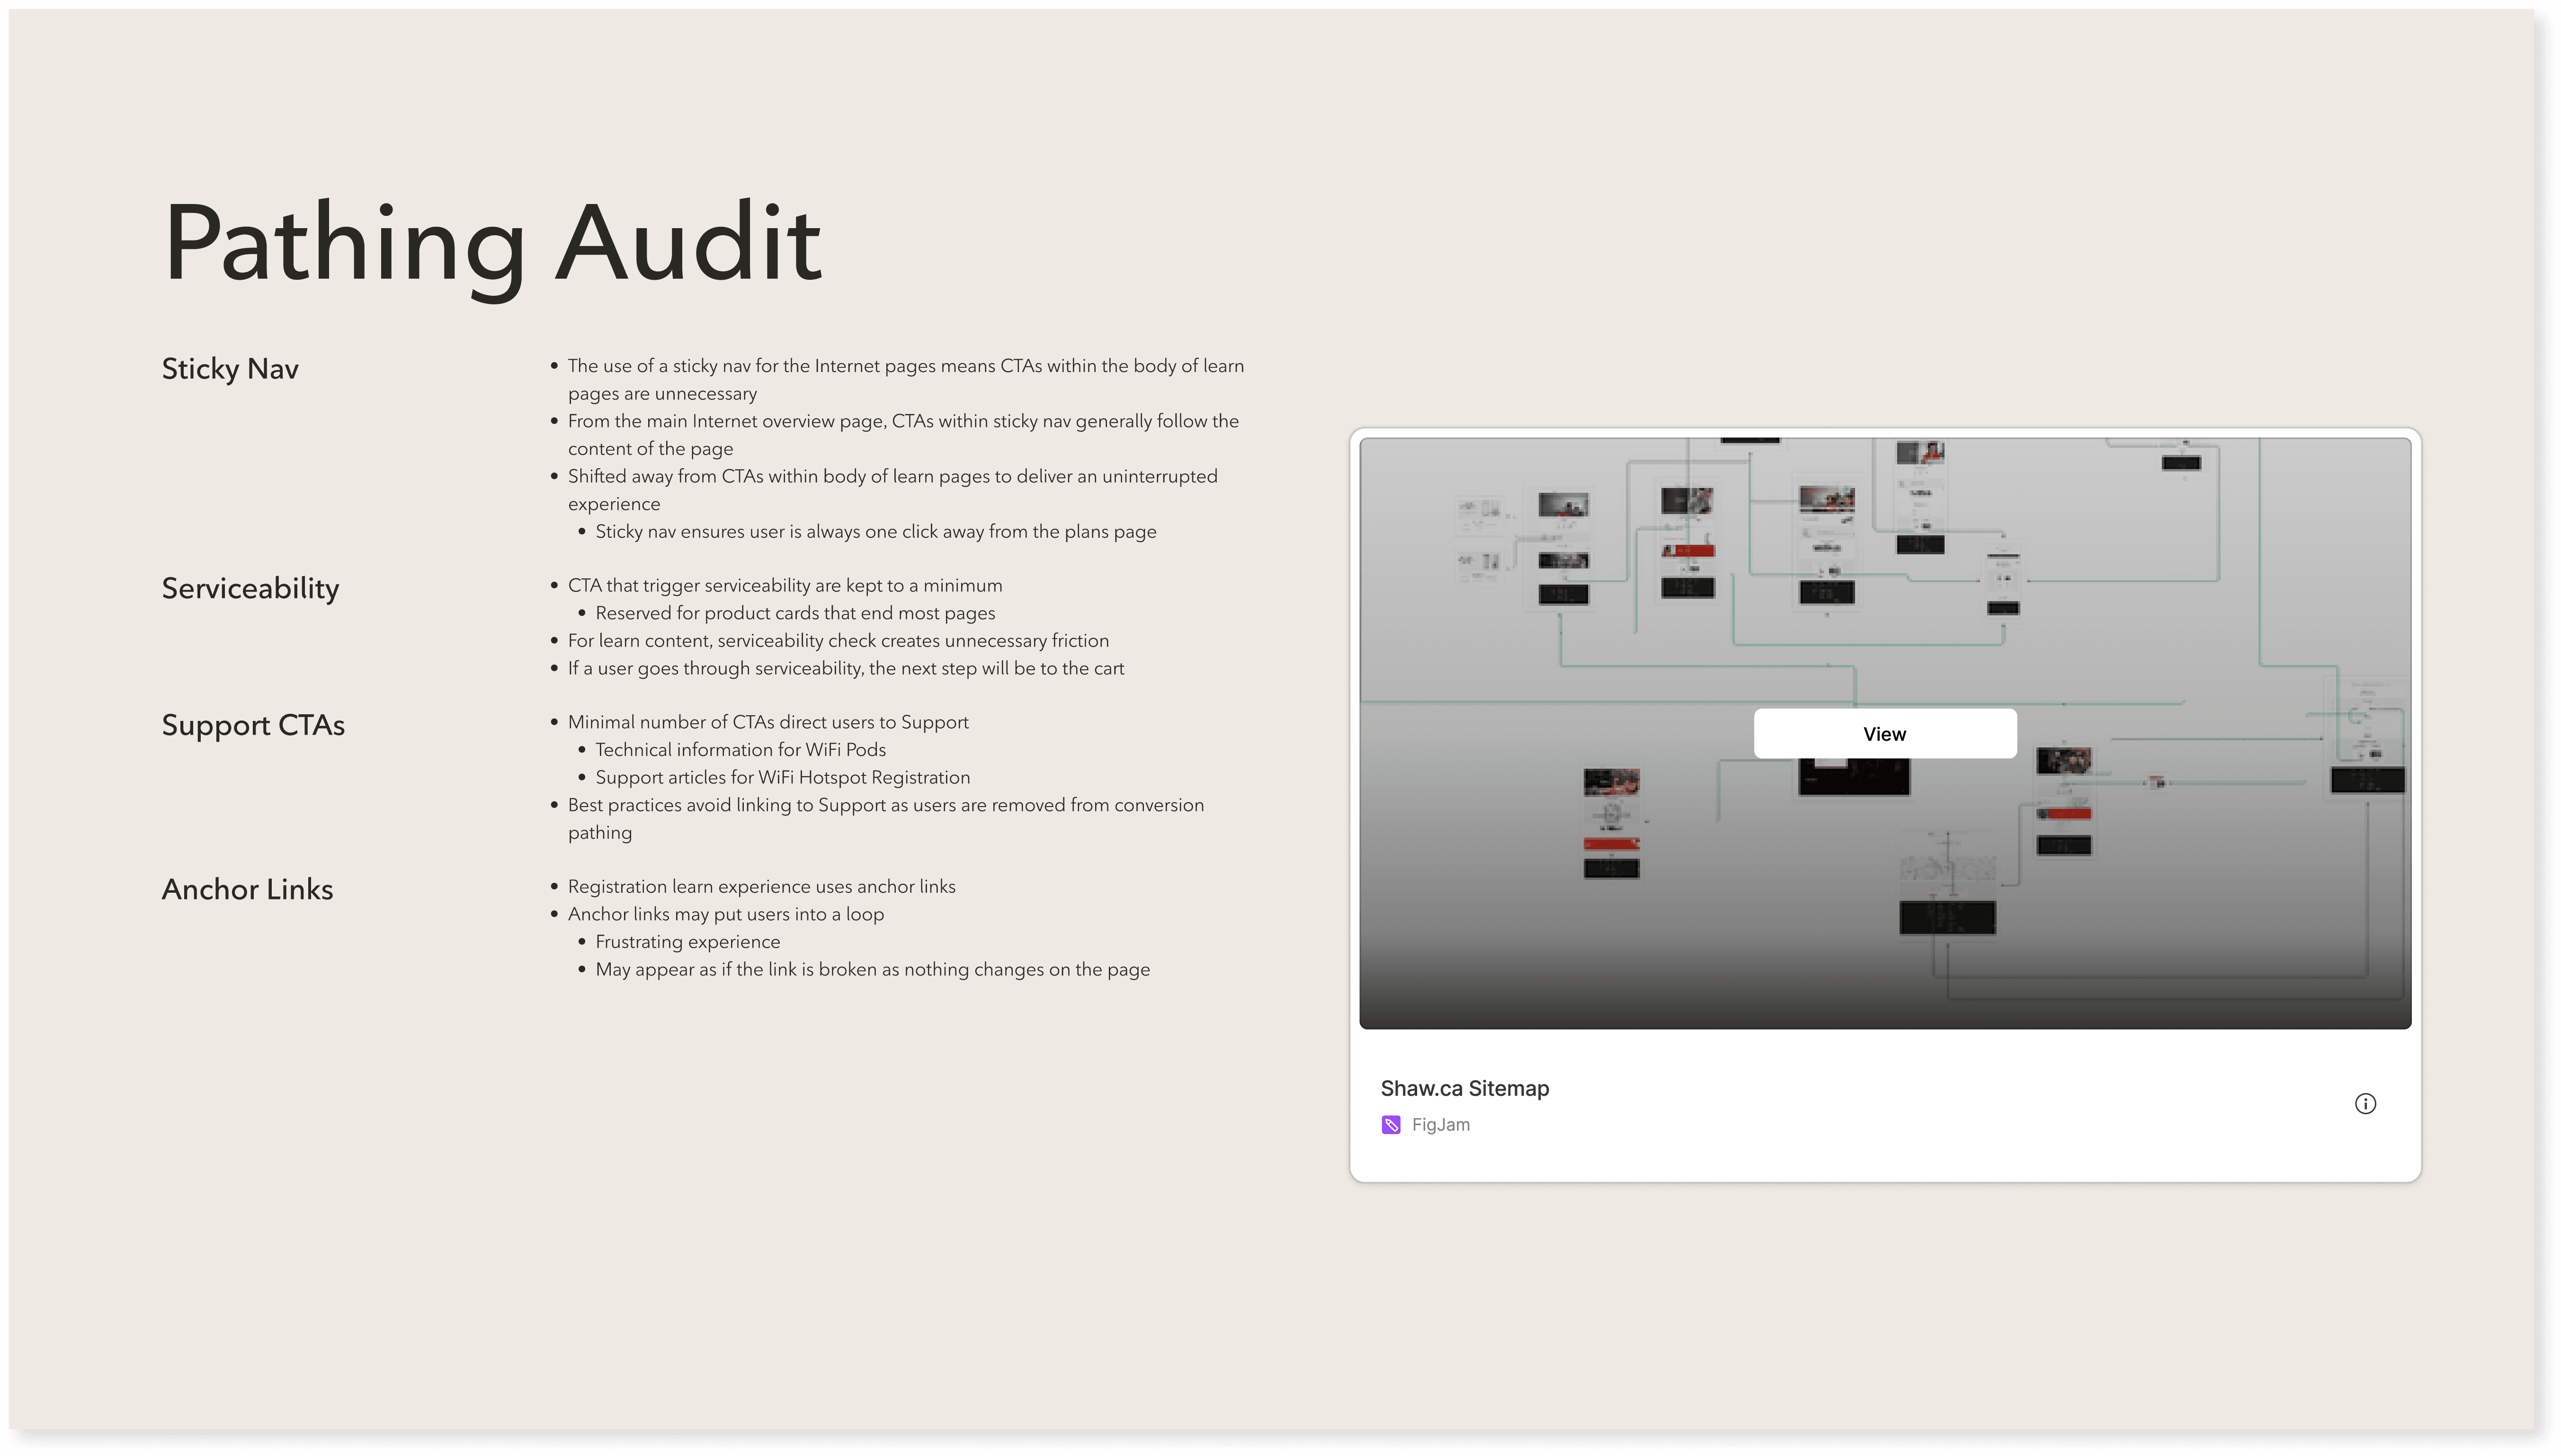This screenshot has height=1456, width=2561.
Task: Click bullet about sticky nav one click away
Action: [875, 532]
